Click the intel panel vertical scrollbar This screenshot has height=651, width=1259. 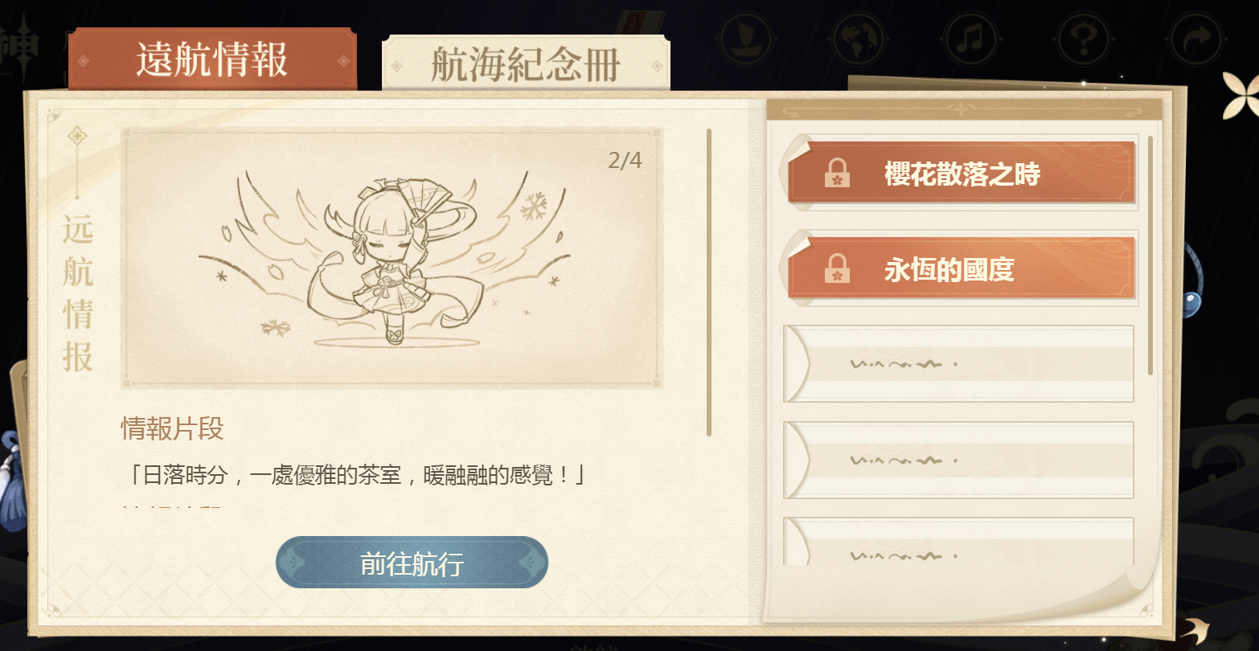pos(709,282)
